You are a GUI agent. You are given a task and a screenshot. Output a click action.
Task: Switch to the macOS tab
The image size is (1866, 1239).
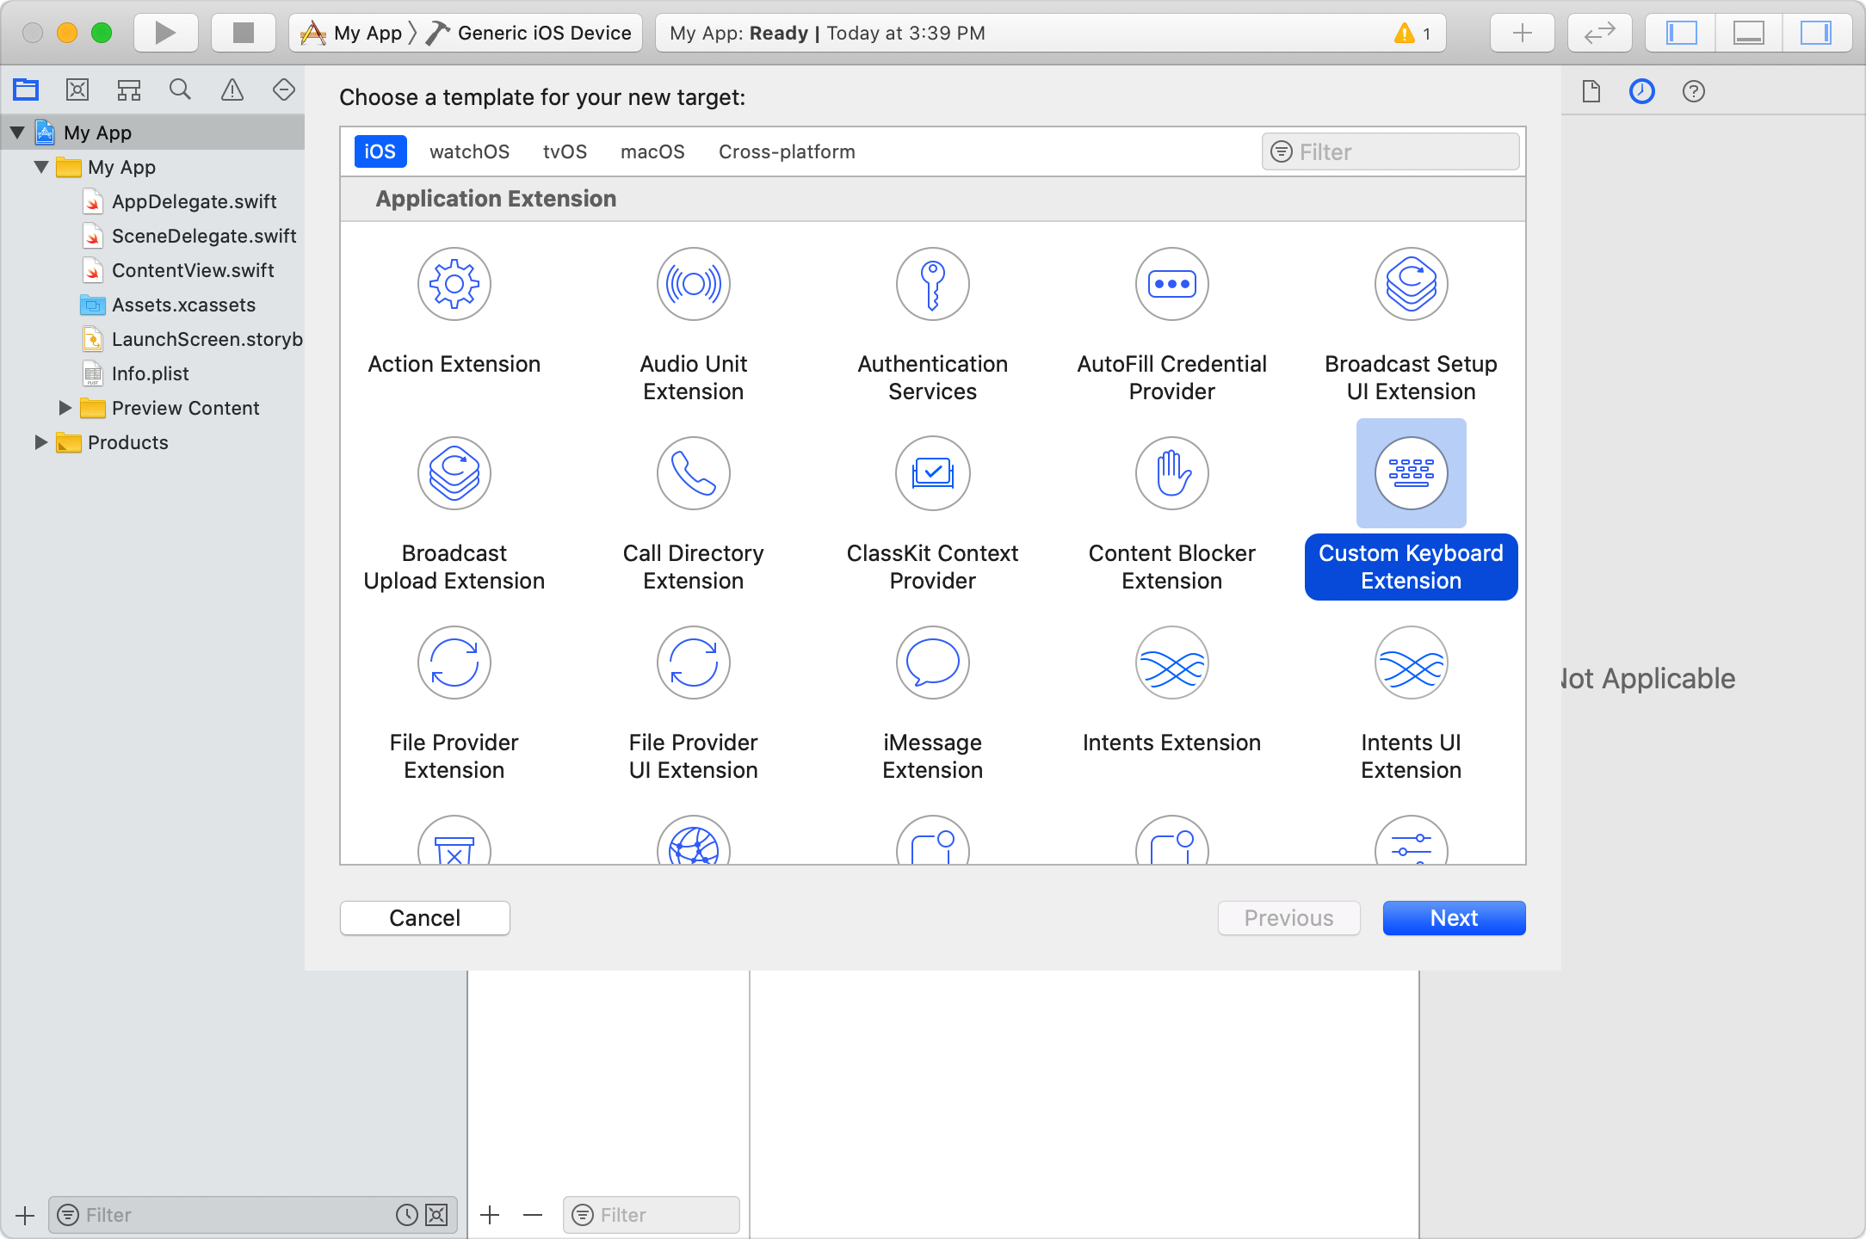[652, 151]
